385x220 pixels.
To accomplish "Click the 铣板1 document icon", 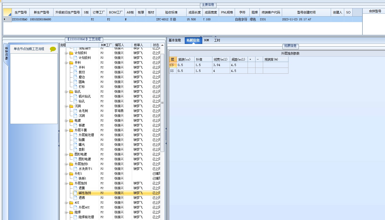I will (x=75, y=179).
